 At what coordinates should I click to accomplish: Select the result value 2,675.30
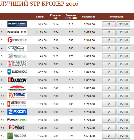(89, 32)
